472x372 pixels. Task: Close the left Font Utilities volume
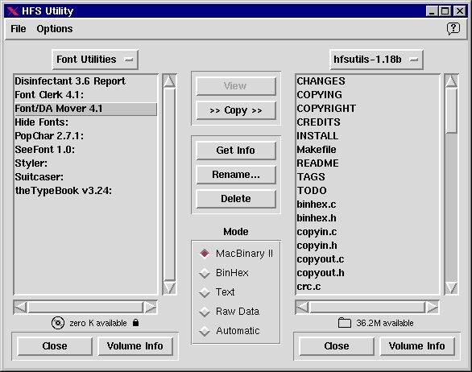click(x=55, y=346)
